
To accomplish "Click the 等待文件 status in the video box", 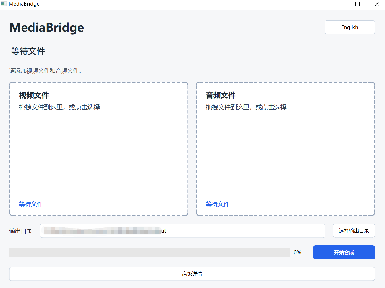I will (31, 204).
